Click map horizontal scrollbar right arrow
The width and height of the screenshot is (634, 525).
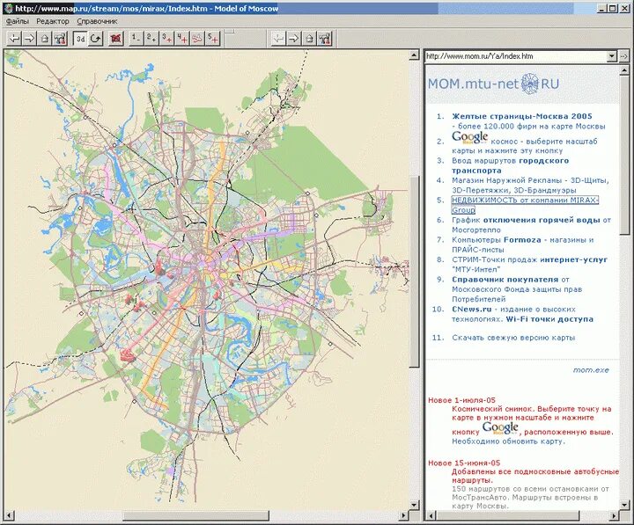tap(404, 515)
